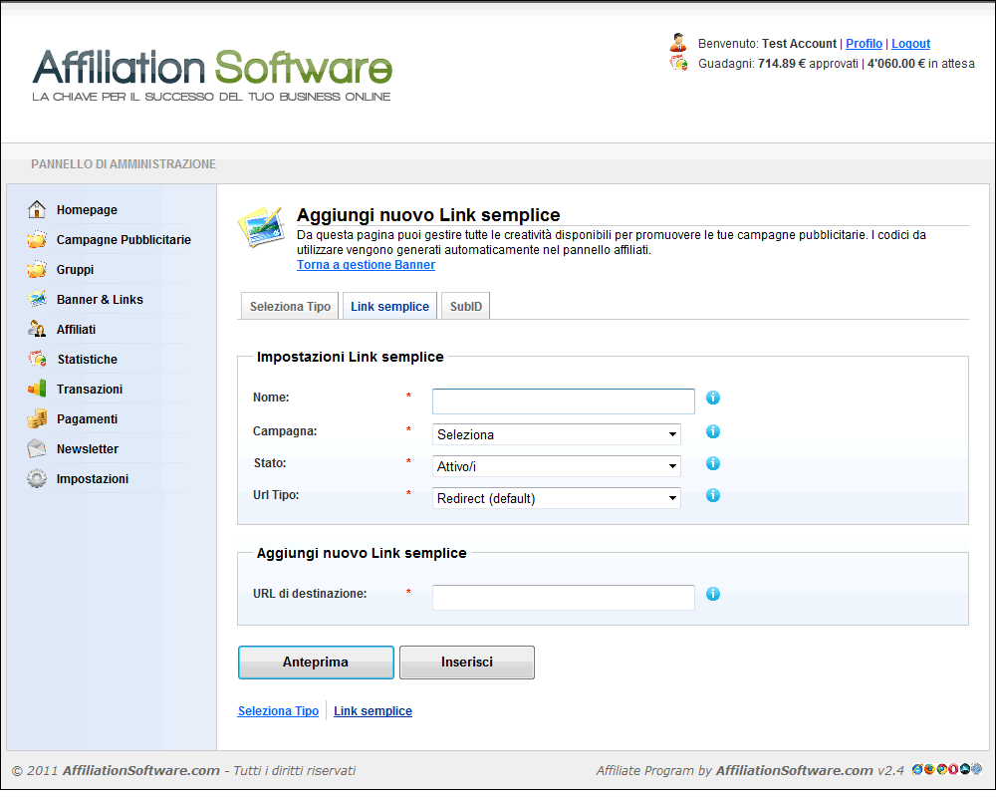Click the info icon beside URL di destinazione
This screenshot has height=797, width=996.
coord(713,594)
